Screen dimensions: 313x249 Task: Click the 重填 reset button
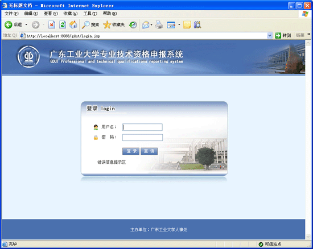point(149,151)
